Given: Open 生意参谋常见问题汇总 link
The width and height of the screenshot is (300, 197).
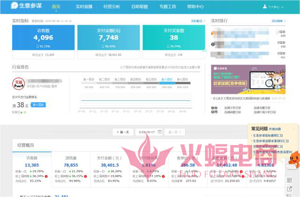Looking at the screenshot, I should tap(268, 147).
